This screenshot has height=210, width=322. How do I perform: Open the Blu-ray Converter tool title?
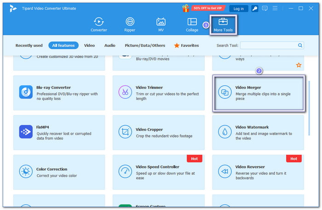tap(54, 88)
